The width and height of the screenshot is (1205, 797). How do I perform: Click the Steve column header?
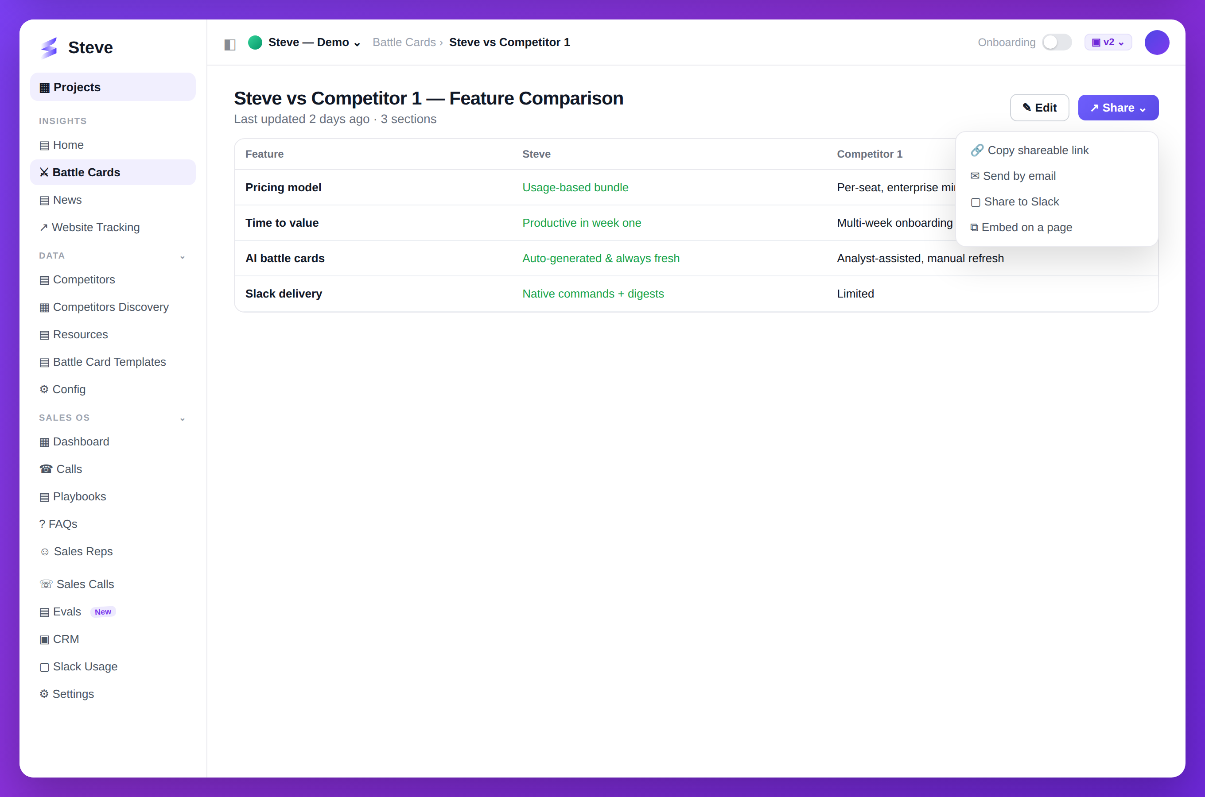coord(536,154)
